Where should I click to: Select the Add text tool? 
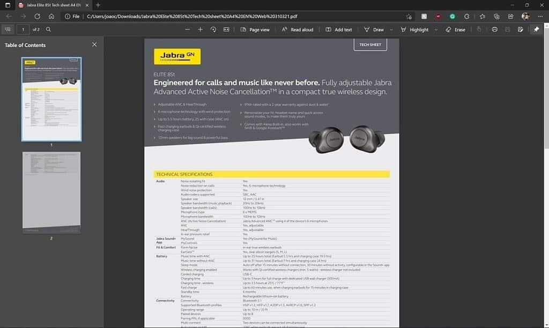pos(338,29)
